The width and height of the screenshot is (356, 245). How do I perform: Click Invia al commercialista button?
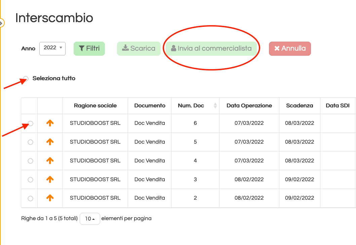click(211, 49)
